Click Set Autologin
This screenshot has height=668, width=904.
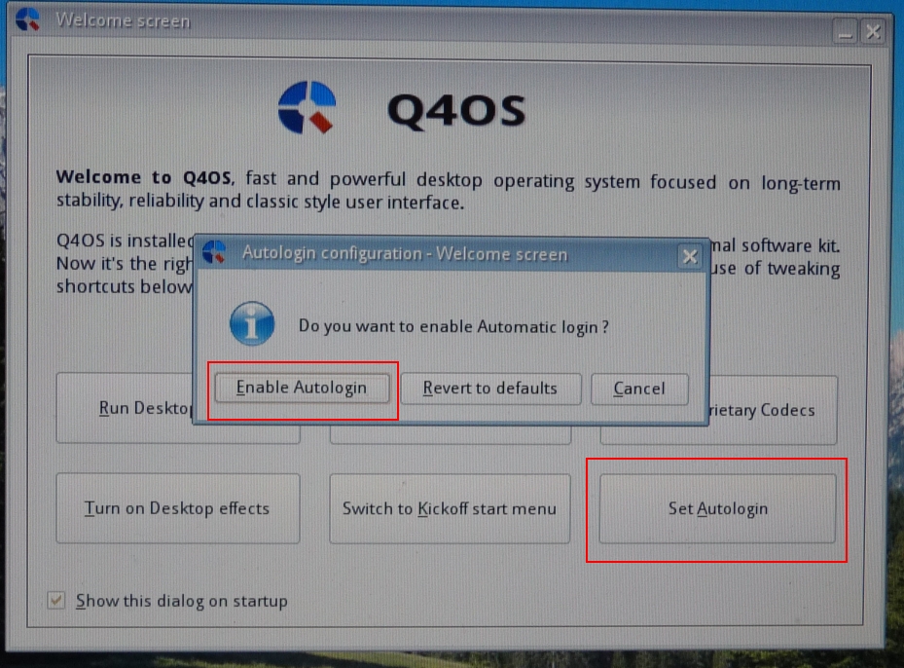717,508
